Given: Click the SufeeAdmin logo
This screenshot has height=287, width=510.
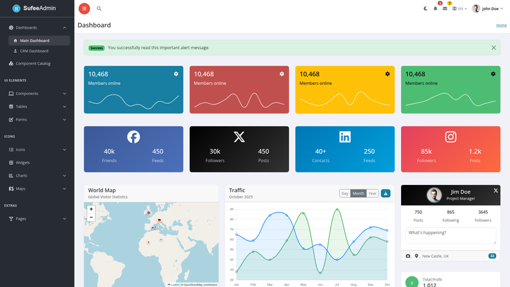Looking at the screenshot, I should [34, 8].
